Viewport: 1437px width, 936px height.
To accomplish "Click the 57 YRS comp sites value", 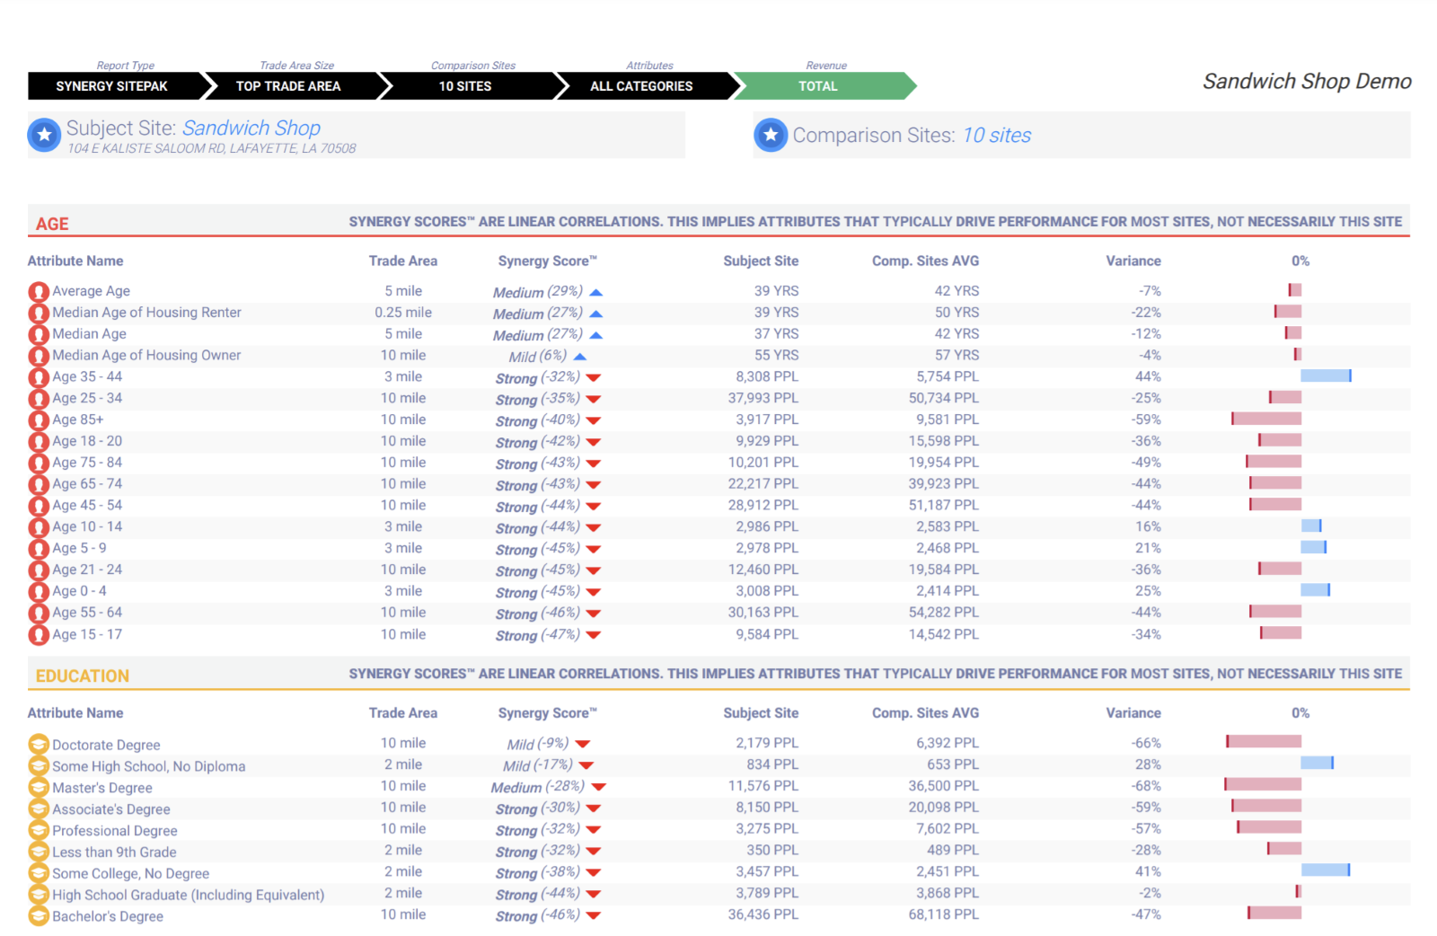I will (957, 356).
